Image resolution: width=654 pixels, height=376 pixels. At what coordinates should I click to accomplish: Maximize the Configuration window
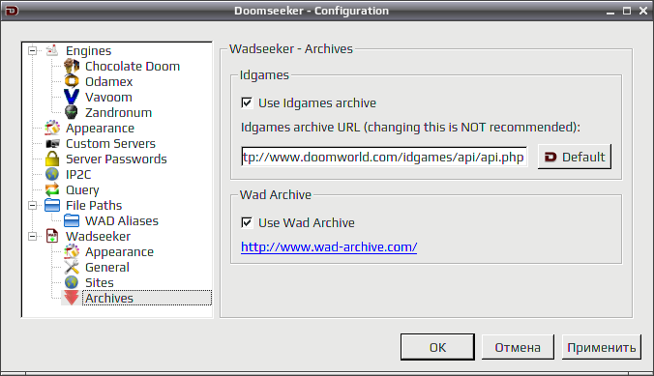point(627,11)
